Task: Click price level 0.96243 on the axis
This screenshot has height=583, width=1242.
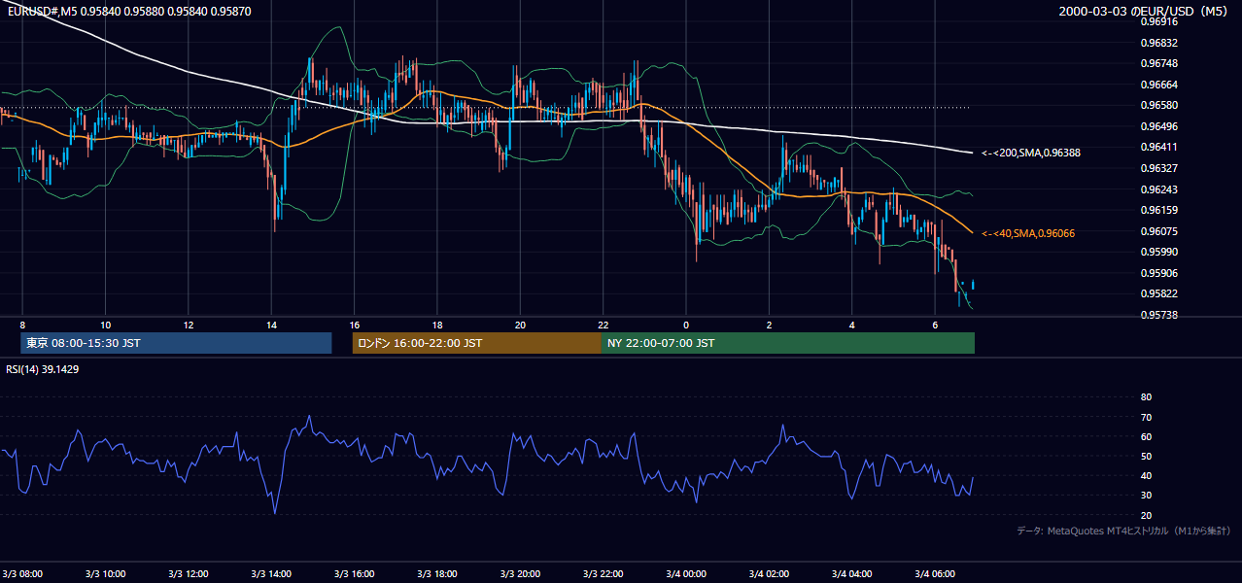Action: (x=1158, y=189)
